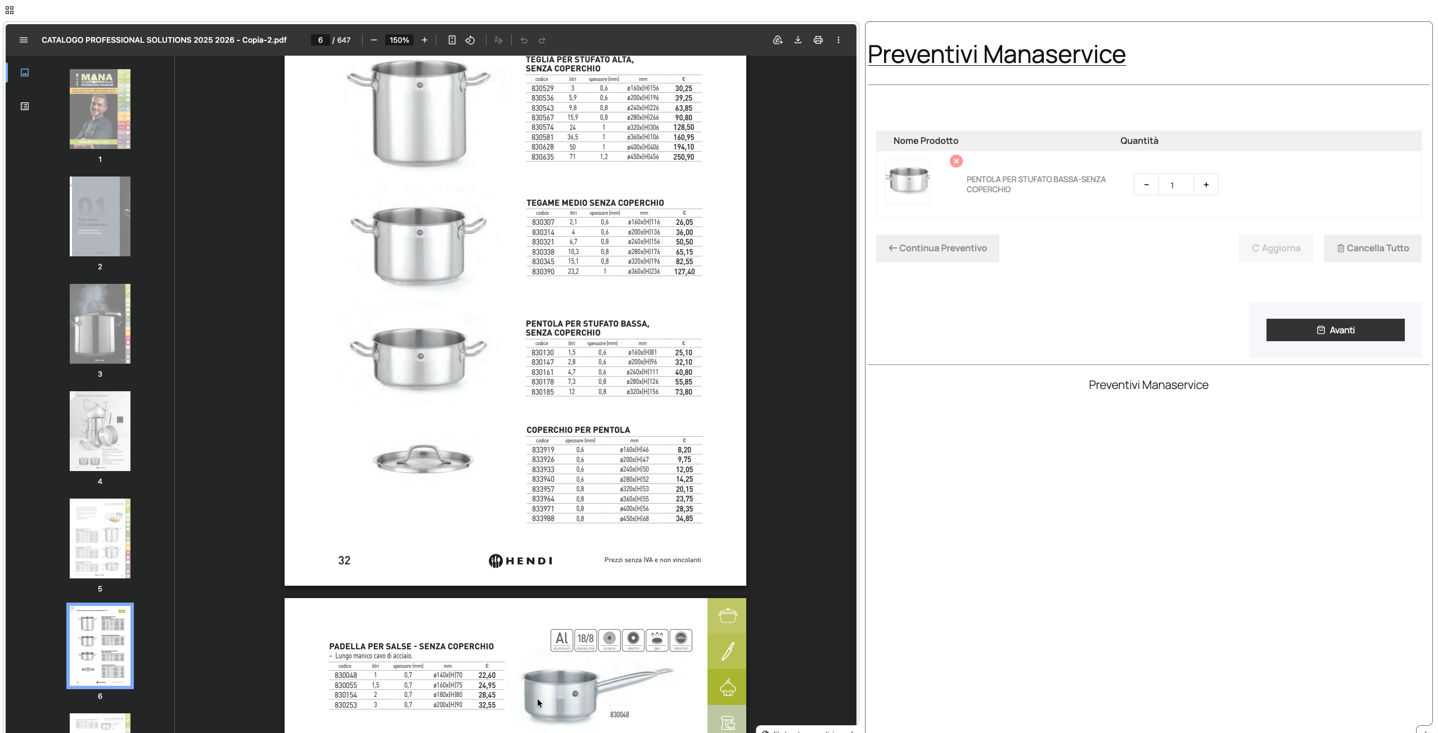Rotate the PDF counterclockwise

point(470,40)
